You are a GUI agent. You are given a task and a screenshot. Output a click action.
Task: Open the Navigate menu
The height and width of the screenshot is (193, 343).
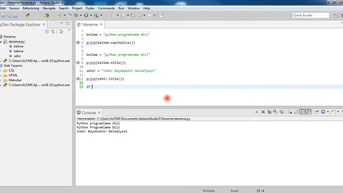[x=49, y=9]
